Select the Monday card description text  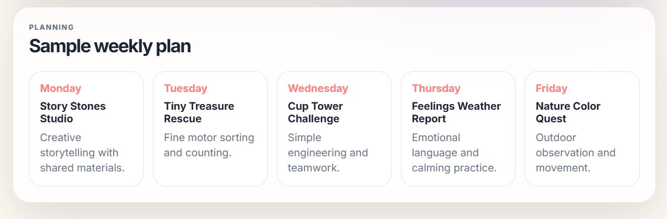click(82, 153)
